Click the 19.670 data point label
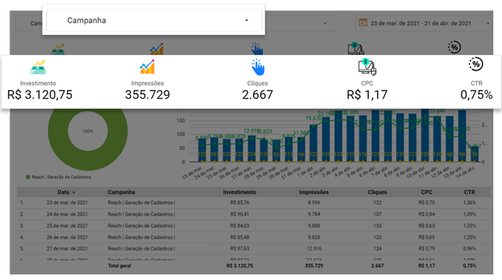The image size is (502, 280). [314, 118]
